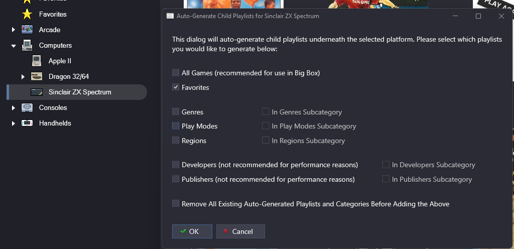Screen dimensions: 514x249
Task: Click the Apple II computer icon
Action: (x=37, y=61)
